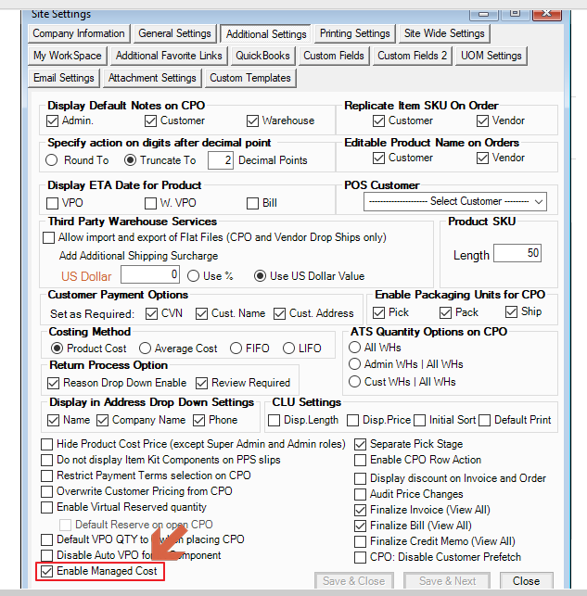The width and height of the screenshot is (587, 596).
Task: Enable Audit Price Changes checkbox
Action: pyautogui.click(x=362, y=494)
